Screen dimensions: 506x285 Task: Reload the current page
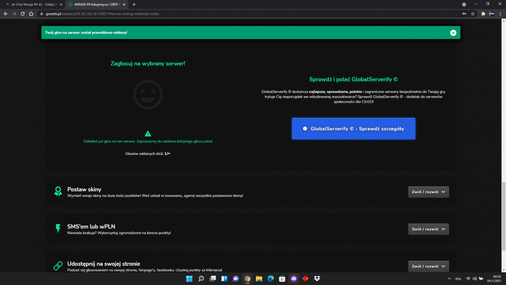coord(23,14)
